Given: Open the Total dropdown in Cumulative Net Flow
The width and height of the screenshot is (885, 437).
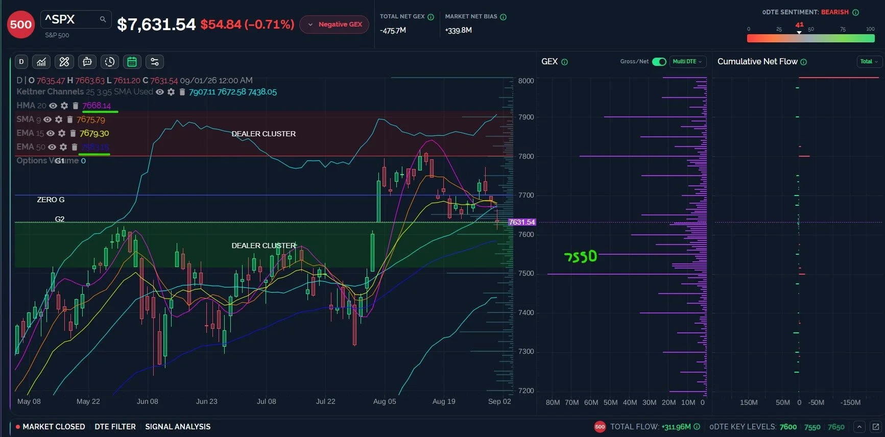Looking at the screenshot, I should click(869, 62).
